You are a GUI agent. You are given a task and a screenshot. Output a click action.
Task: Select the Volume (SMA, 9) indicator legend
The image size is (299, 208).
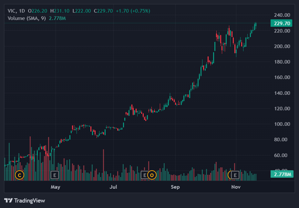(x=27, y=18)
